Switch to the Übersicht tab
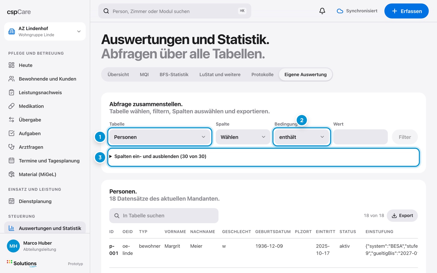Screen dimensions: 437x273 (118, 75)
